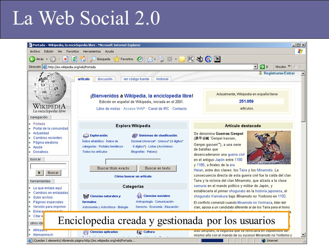329x247 pixels.
Task: Refresh the page using the green arrows icon
Action: [x=74, y=59]
